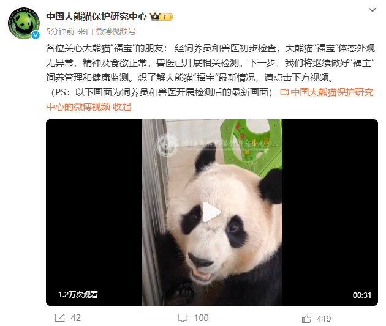Open comments via the speech bubble icon
The height and width of the screenshot is (326, 386).
(183, 317)
